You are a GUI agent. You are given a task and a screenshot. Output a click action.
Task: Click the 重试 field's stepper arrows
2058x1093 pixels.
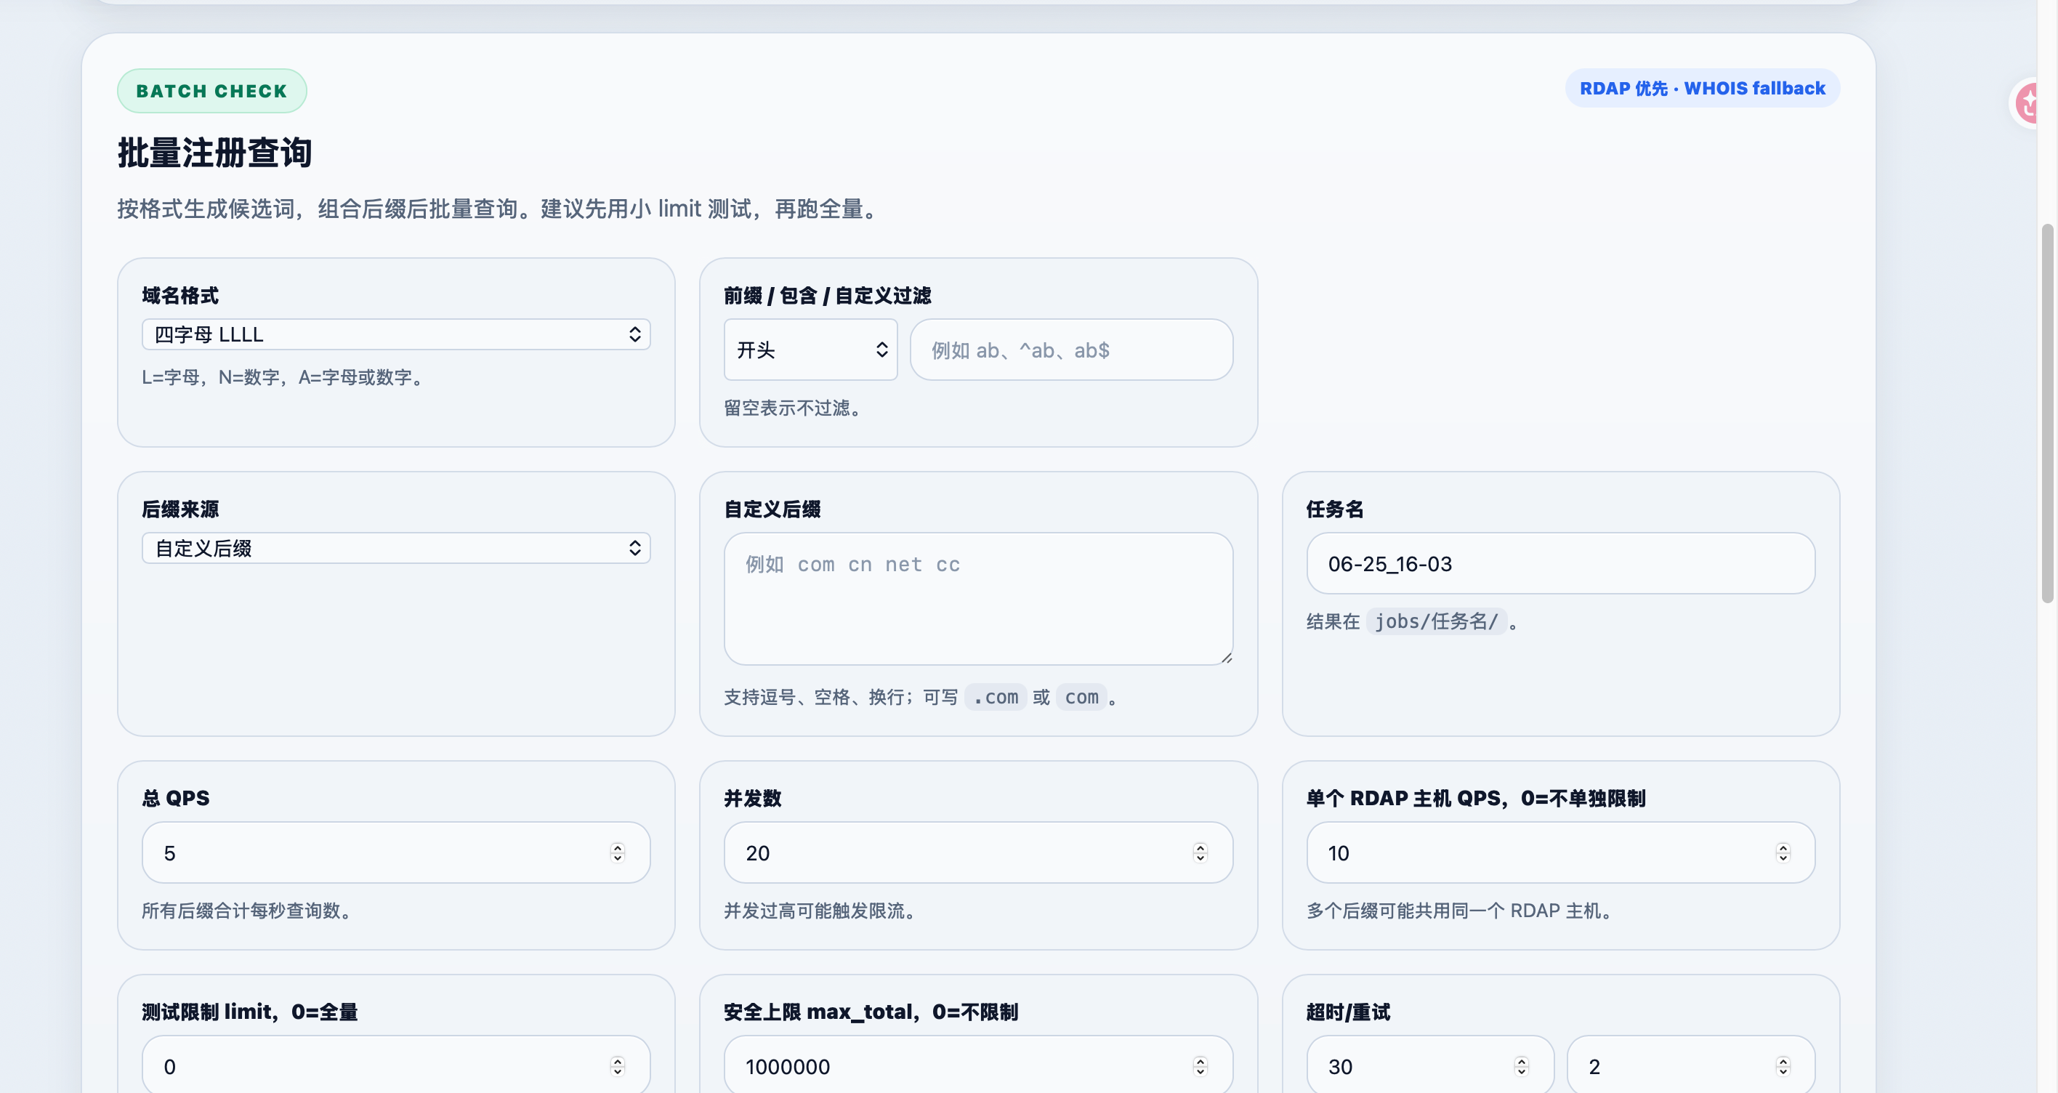click(1783, 1066)
